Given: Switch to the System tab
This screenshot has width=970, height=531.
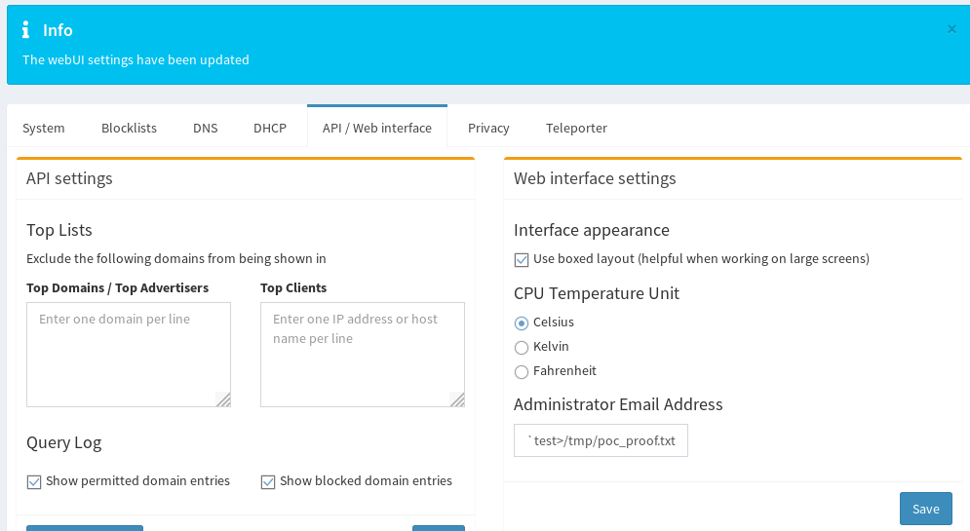Looking at the screenshot, I should (x=44, y=128).
